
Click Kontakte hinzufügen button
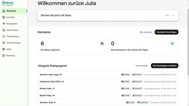166,32
